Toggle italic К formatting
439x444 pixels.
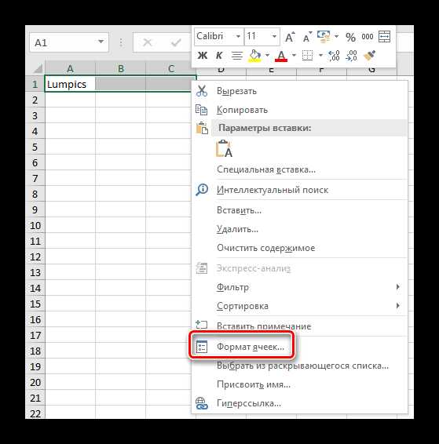coord(219,56)
